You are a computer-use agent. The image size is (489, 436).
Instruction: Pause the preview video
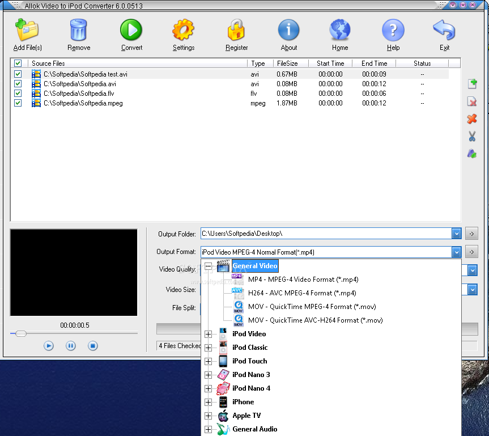(x=71, y=346)
